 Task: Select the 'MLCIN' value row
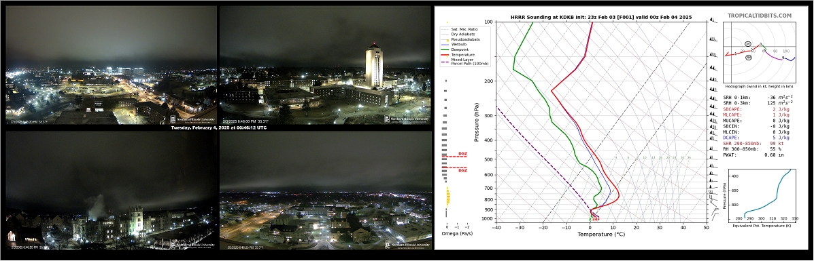pyautogui.click(x=756, y=132)
